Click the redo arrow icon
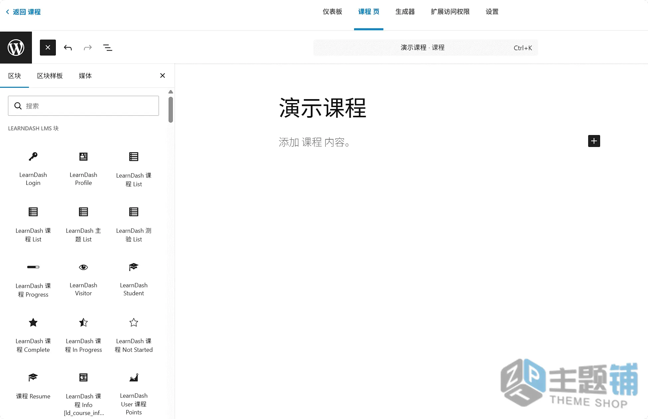The width and height of the screenshot is (648, 419). (x=88, y=48)
